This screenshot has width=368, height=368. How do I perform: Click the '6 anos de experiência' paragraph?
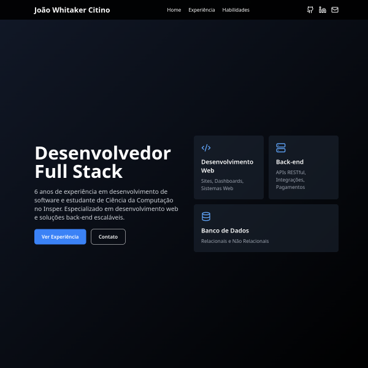point(106,204)
